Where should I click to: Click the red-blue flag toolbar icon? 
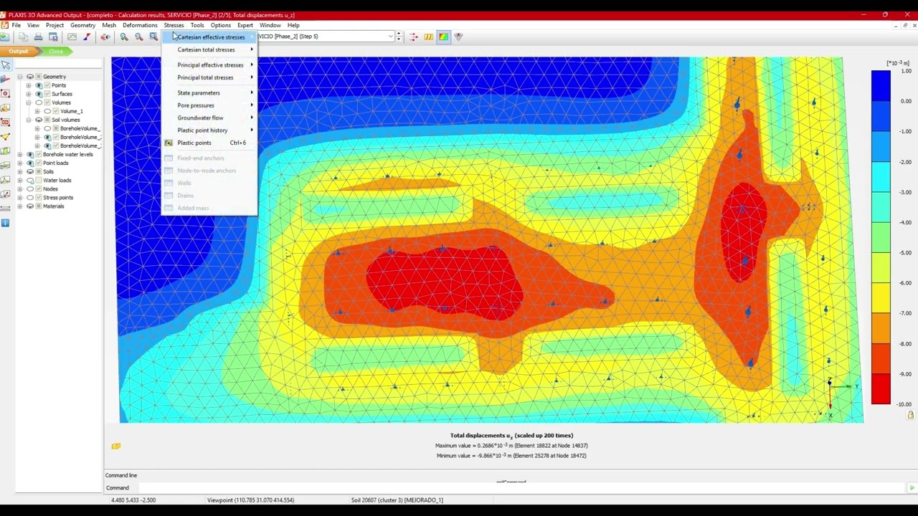coord(87,37)
